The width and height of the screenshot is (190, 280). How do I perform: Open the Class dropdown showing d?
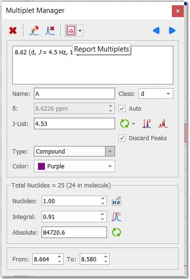click(156, 93)
